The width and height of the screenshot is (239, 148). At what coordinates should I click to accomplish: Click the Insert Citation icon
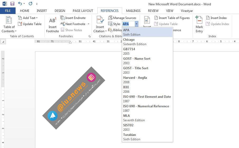100,21
